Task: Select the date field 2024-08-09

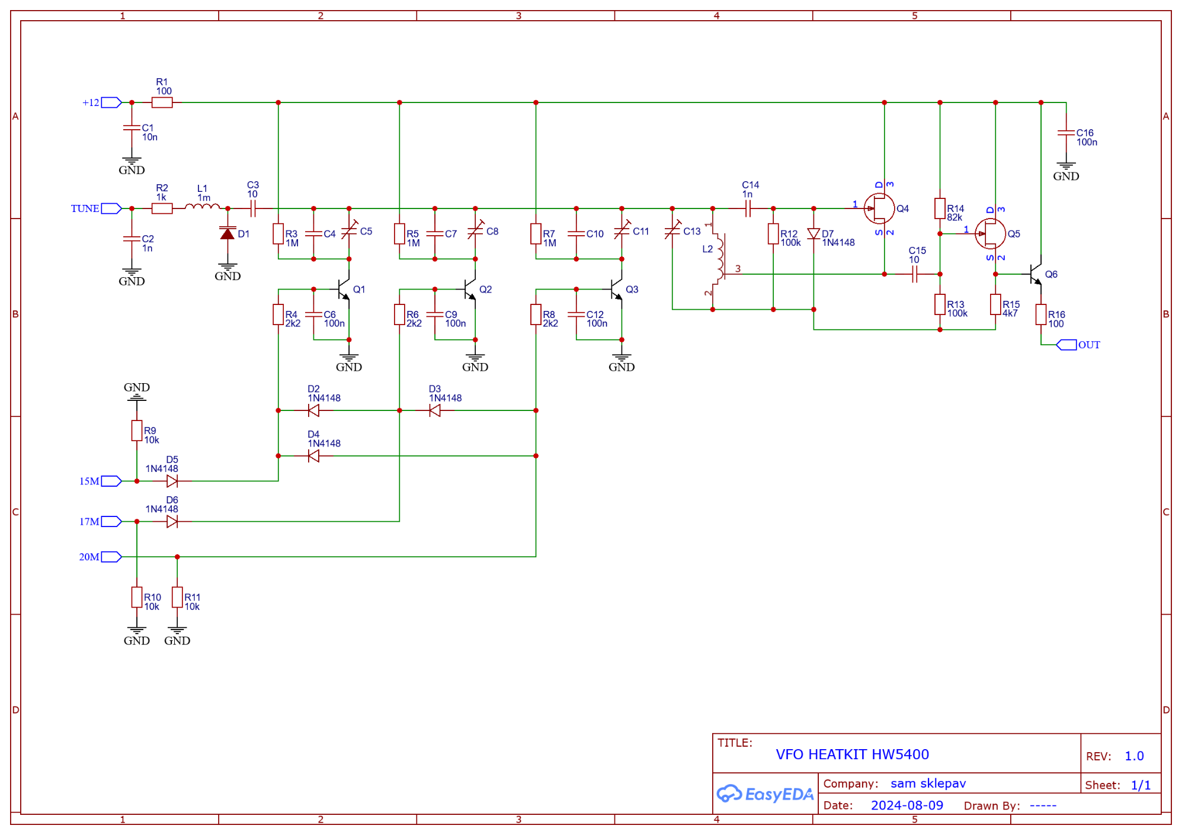Action: tap(907, 806)
